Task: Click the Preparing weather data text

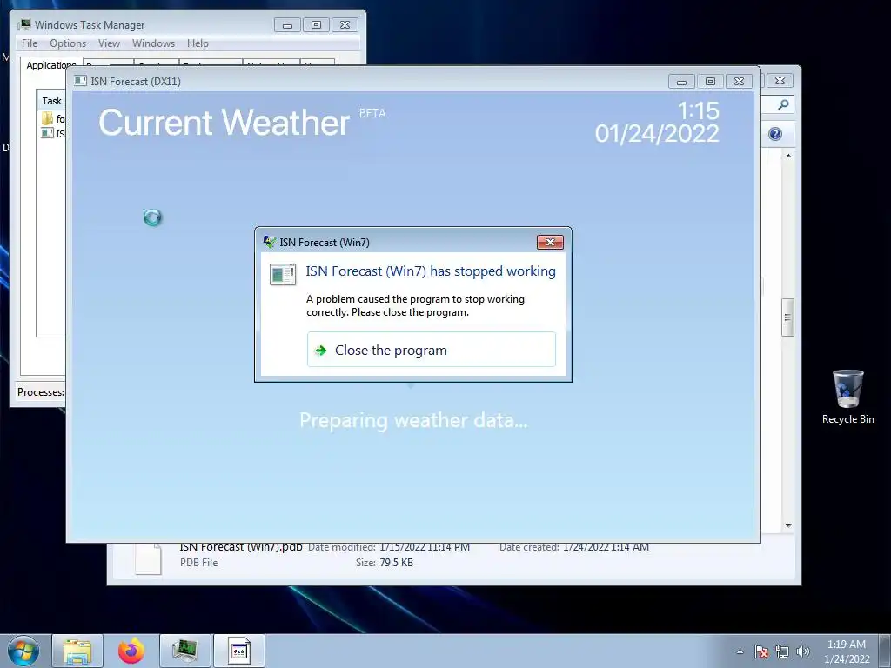Action: 413,420
